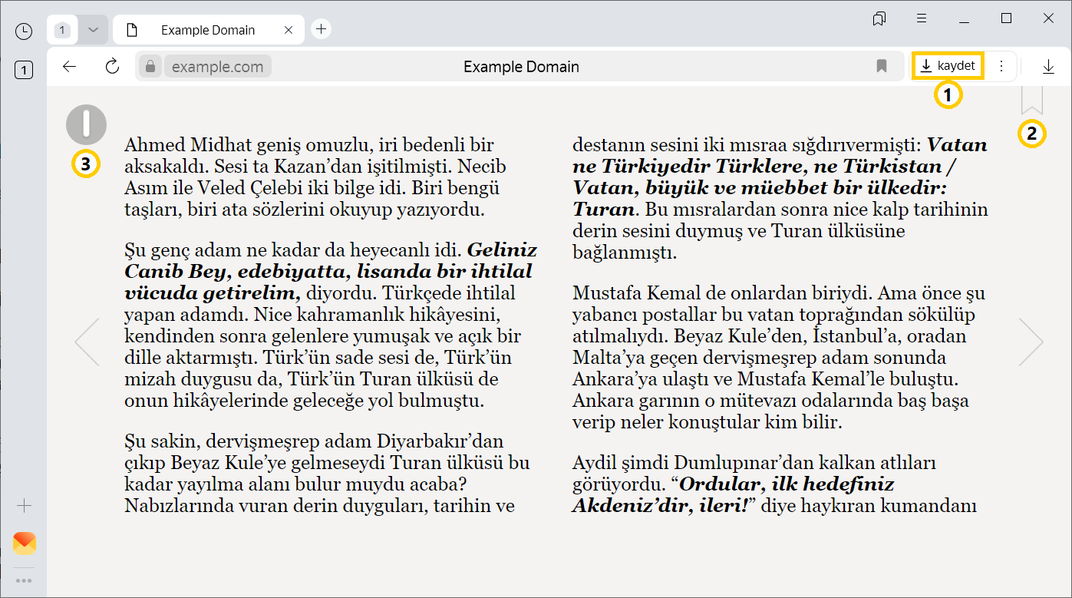This screenshot has width=1072, height=598.
Task: Reload the Example Domain page
Action: (112, 66)
